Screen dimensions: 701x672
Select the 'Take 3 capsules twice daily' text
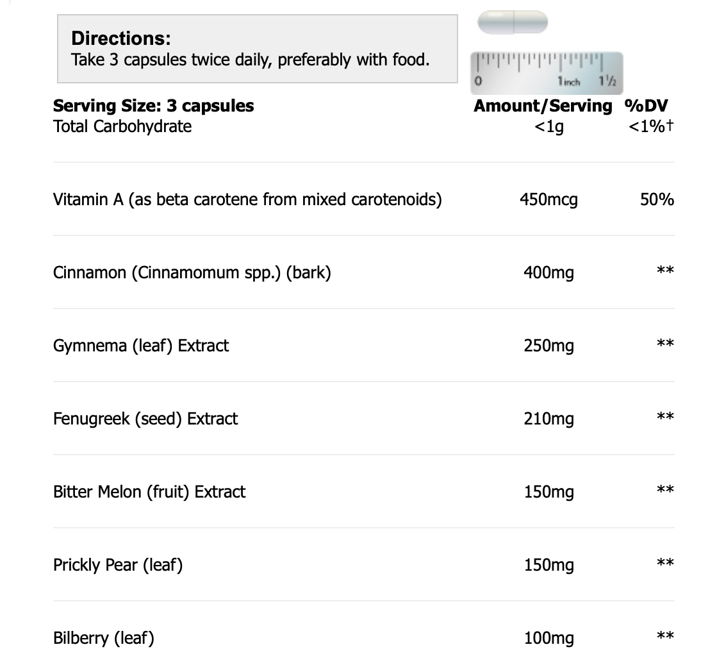pos(250,60)
